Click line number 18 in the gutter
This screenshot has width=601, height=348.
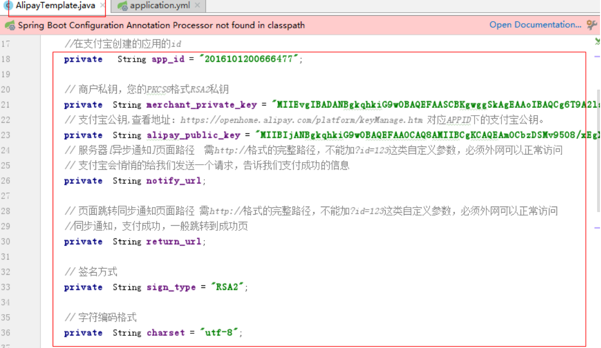[6, 59]
